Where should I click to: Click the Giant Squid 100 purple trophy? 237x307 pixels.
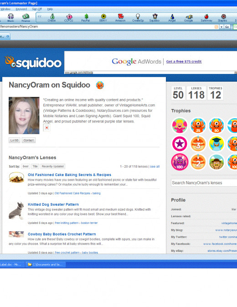(180, 162)
